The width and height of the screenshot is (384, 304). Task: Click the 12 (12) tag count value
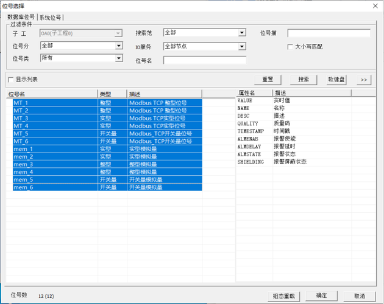point(46,296)
